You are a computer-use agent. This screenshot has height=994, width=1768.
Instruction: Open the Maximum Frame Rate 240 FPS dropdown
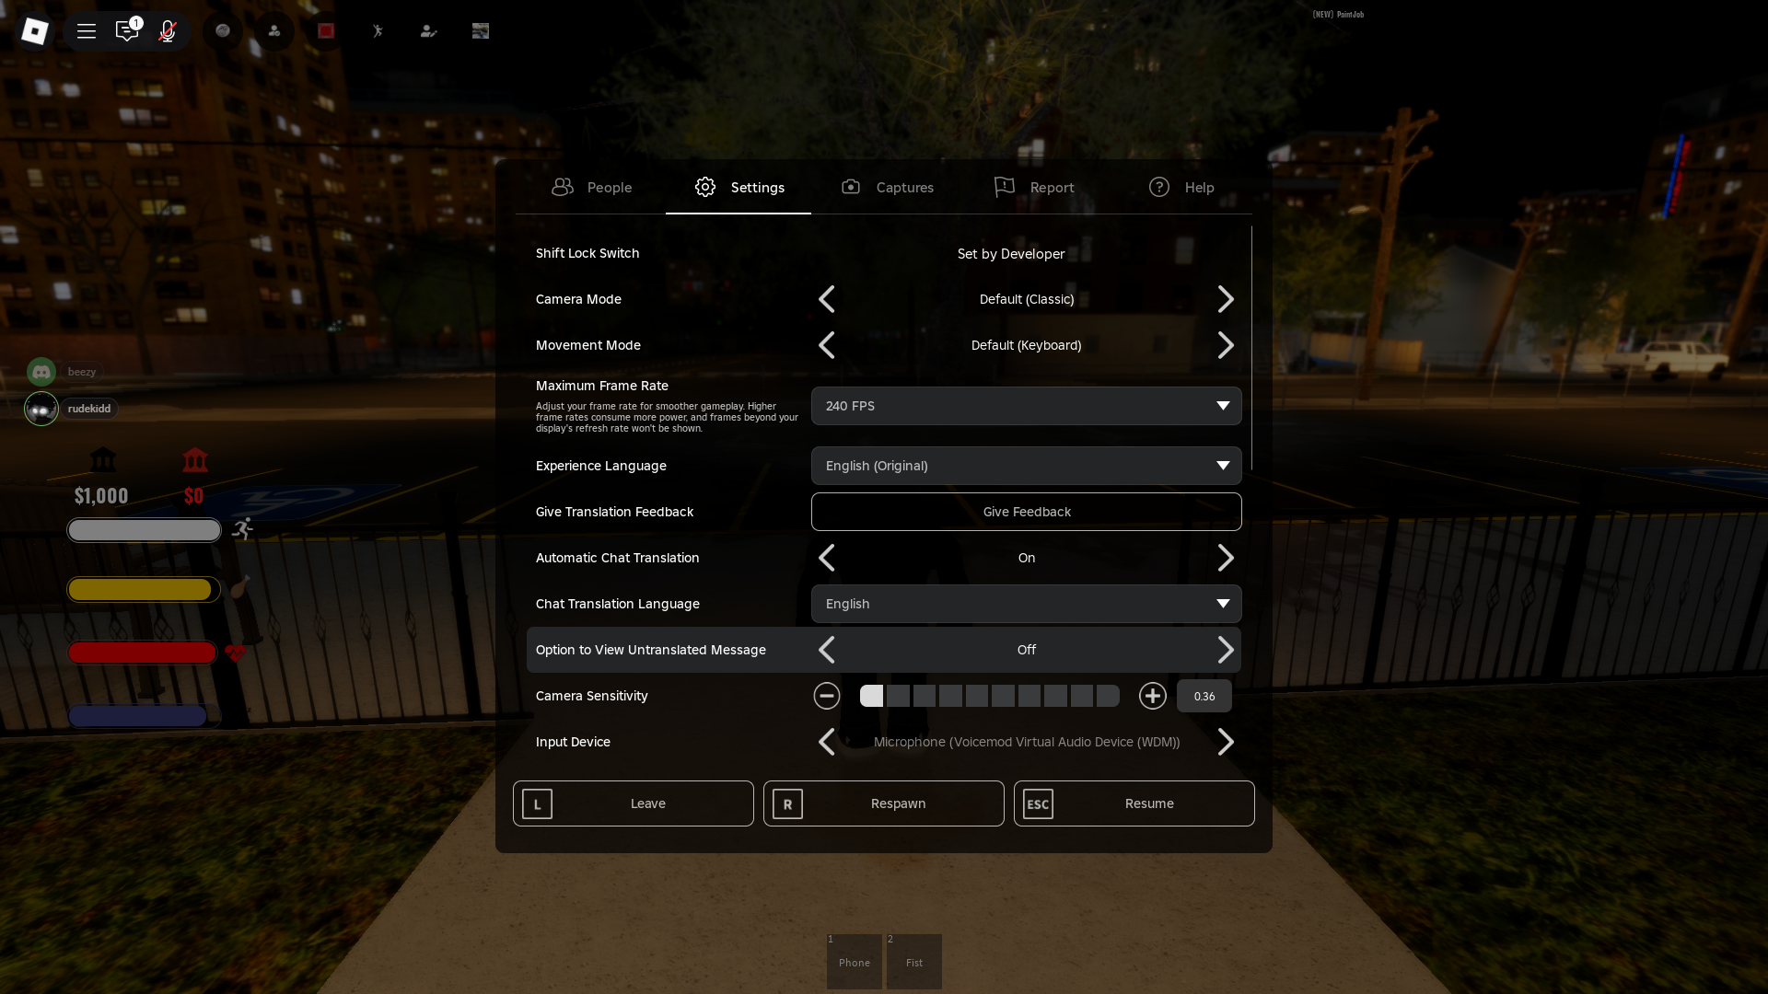click(x=1026, y=406)
